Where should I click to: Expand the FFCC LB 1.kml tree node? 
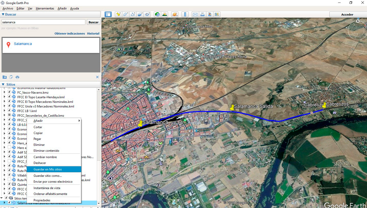(4, 111)
